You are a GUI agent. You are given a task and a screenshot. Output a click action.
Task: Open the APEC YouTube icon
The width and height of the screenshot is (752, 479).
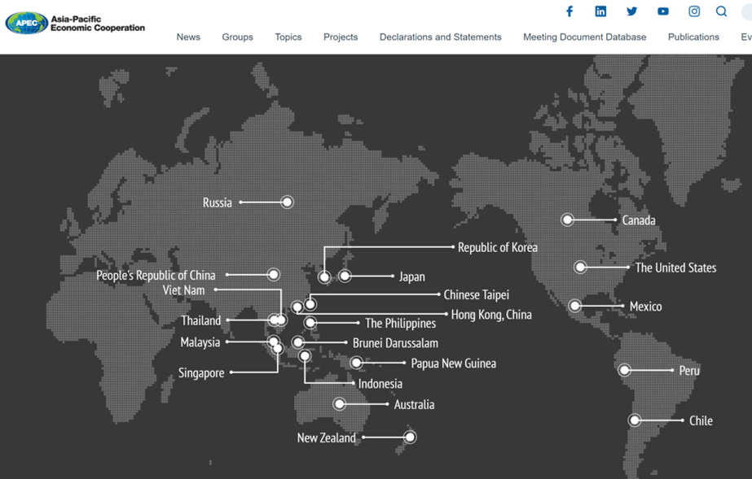tap(663, 11)
